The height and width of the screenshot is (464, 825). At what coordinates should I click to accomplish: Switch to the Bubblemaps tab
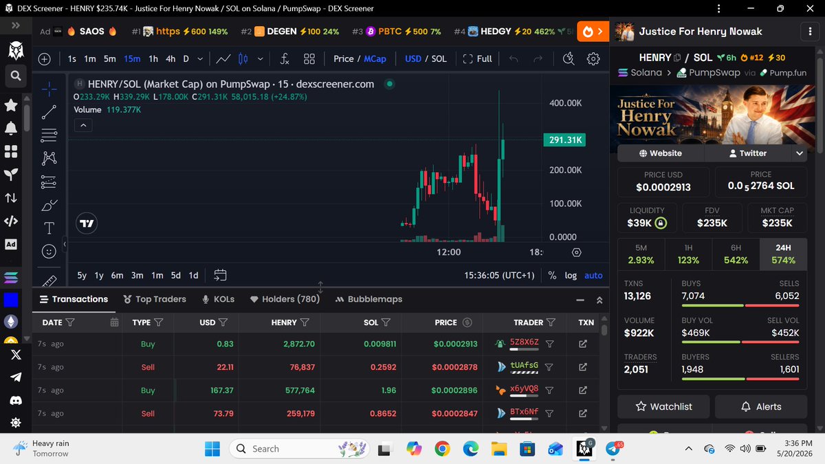coord(368,299)
